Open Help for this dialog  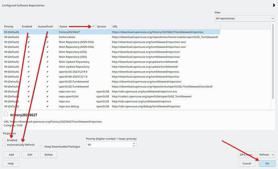(10, 163)
